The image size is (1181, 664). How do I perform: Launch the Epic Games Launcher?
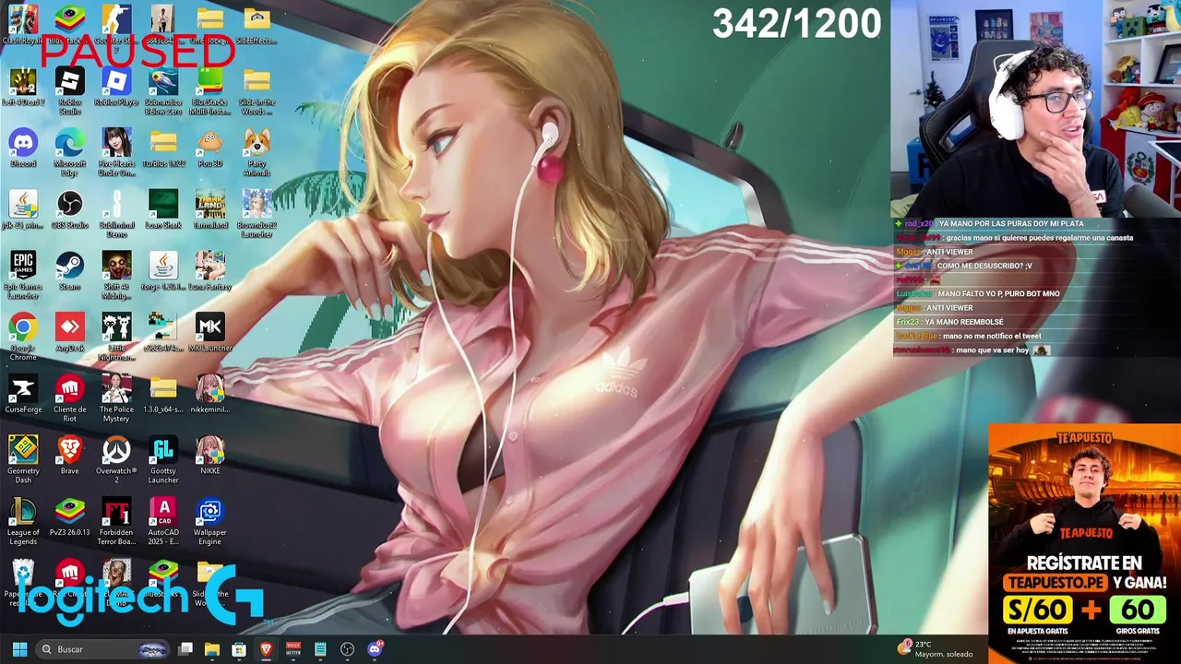tap(23, 275)
